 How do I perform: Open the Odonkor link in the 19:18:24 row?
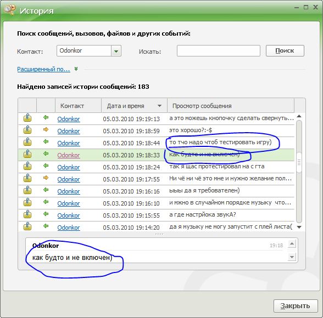(x=68, y=167)
